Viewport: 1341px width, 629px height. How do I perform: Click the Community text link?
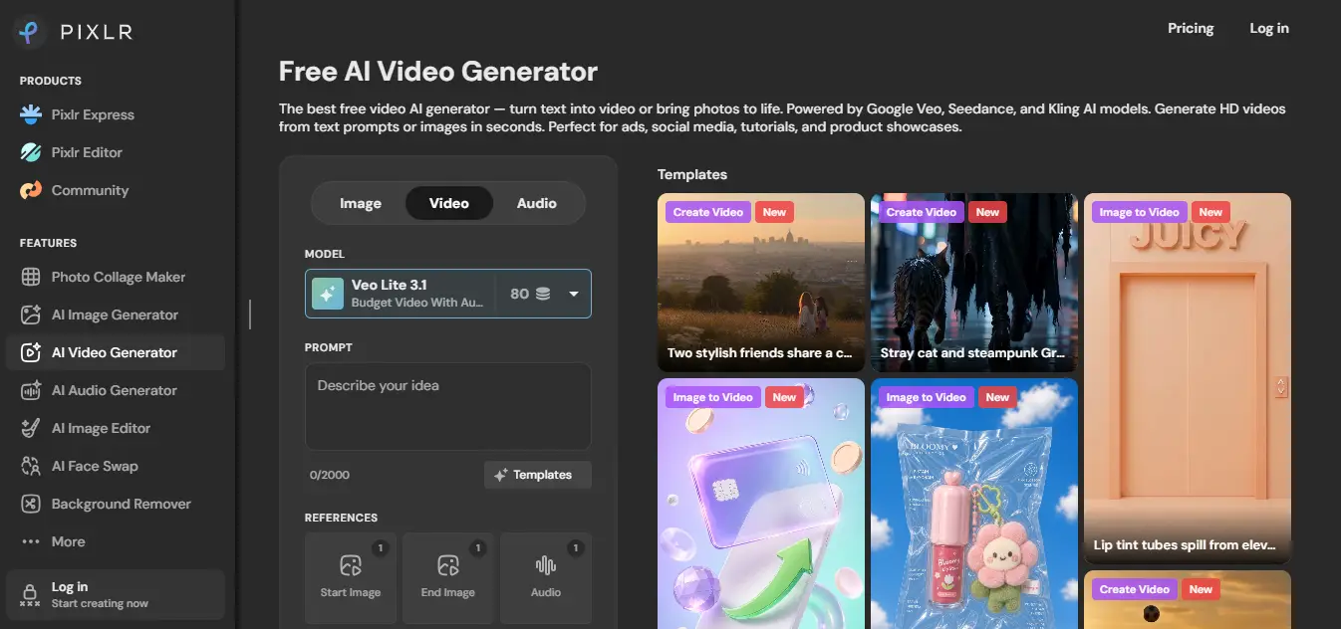coord(90,190)
